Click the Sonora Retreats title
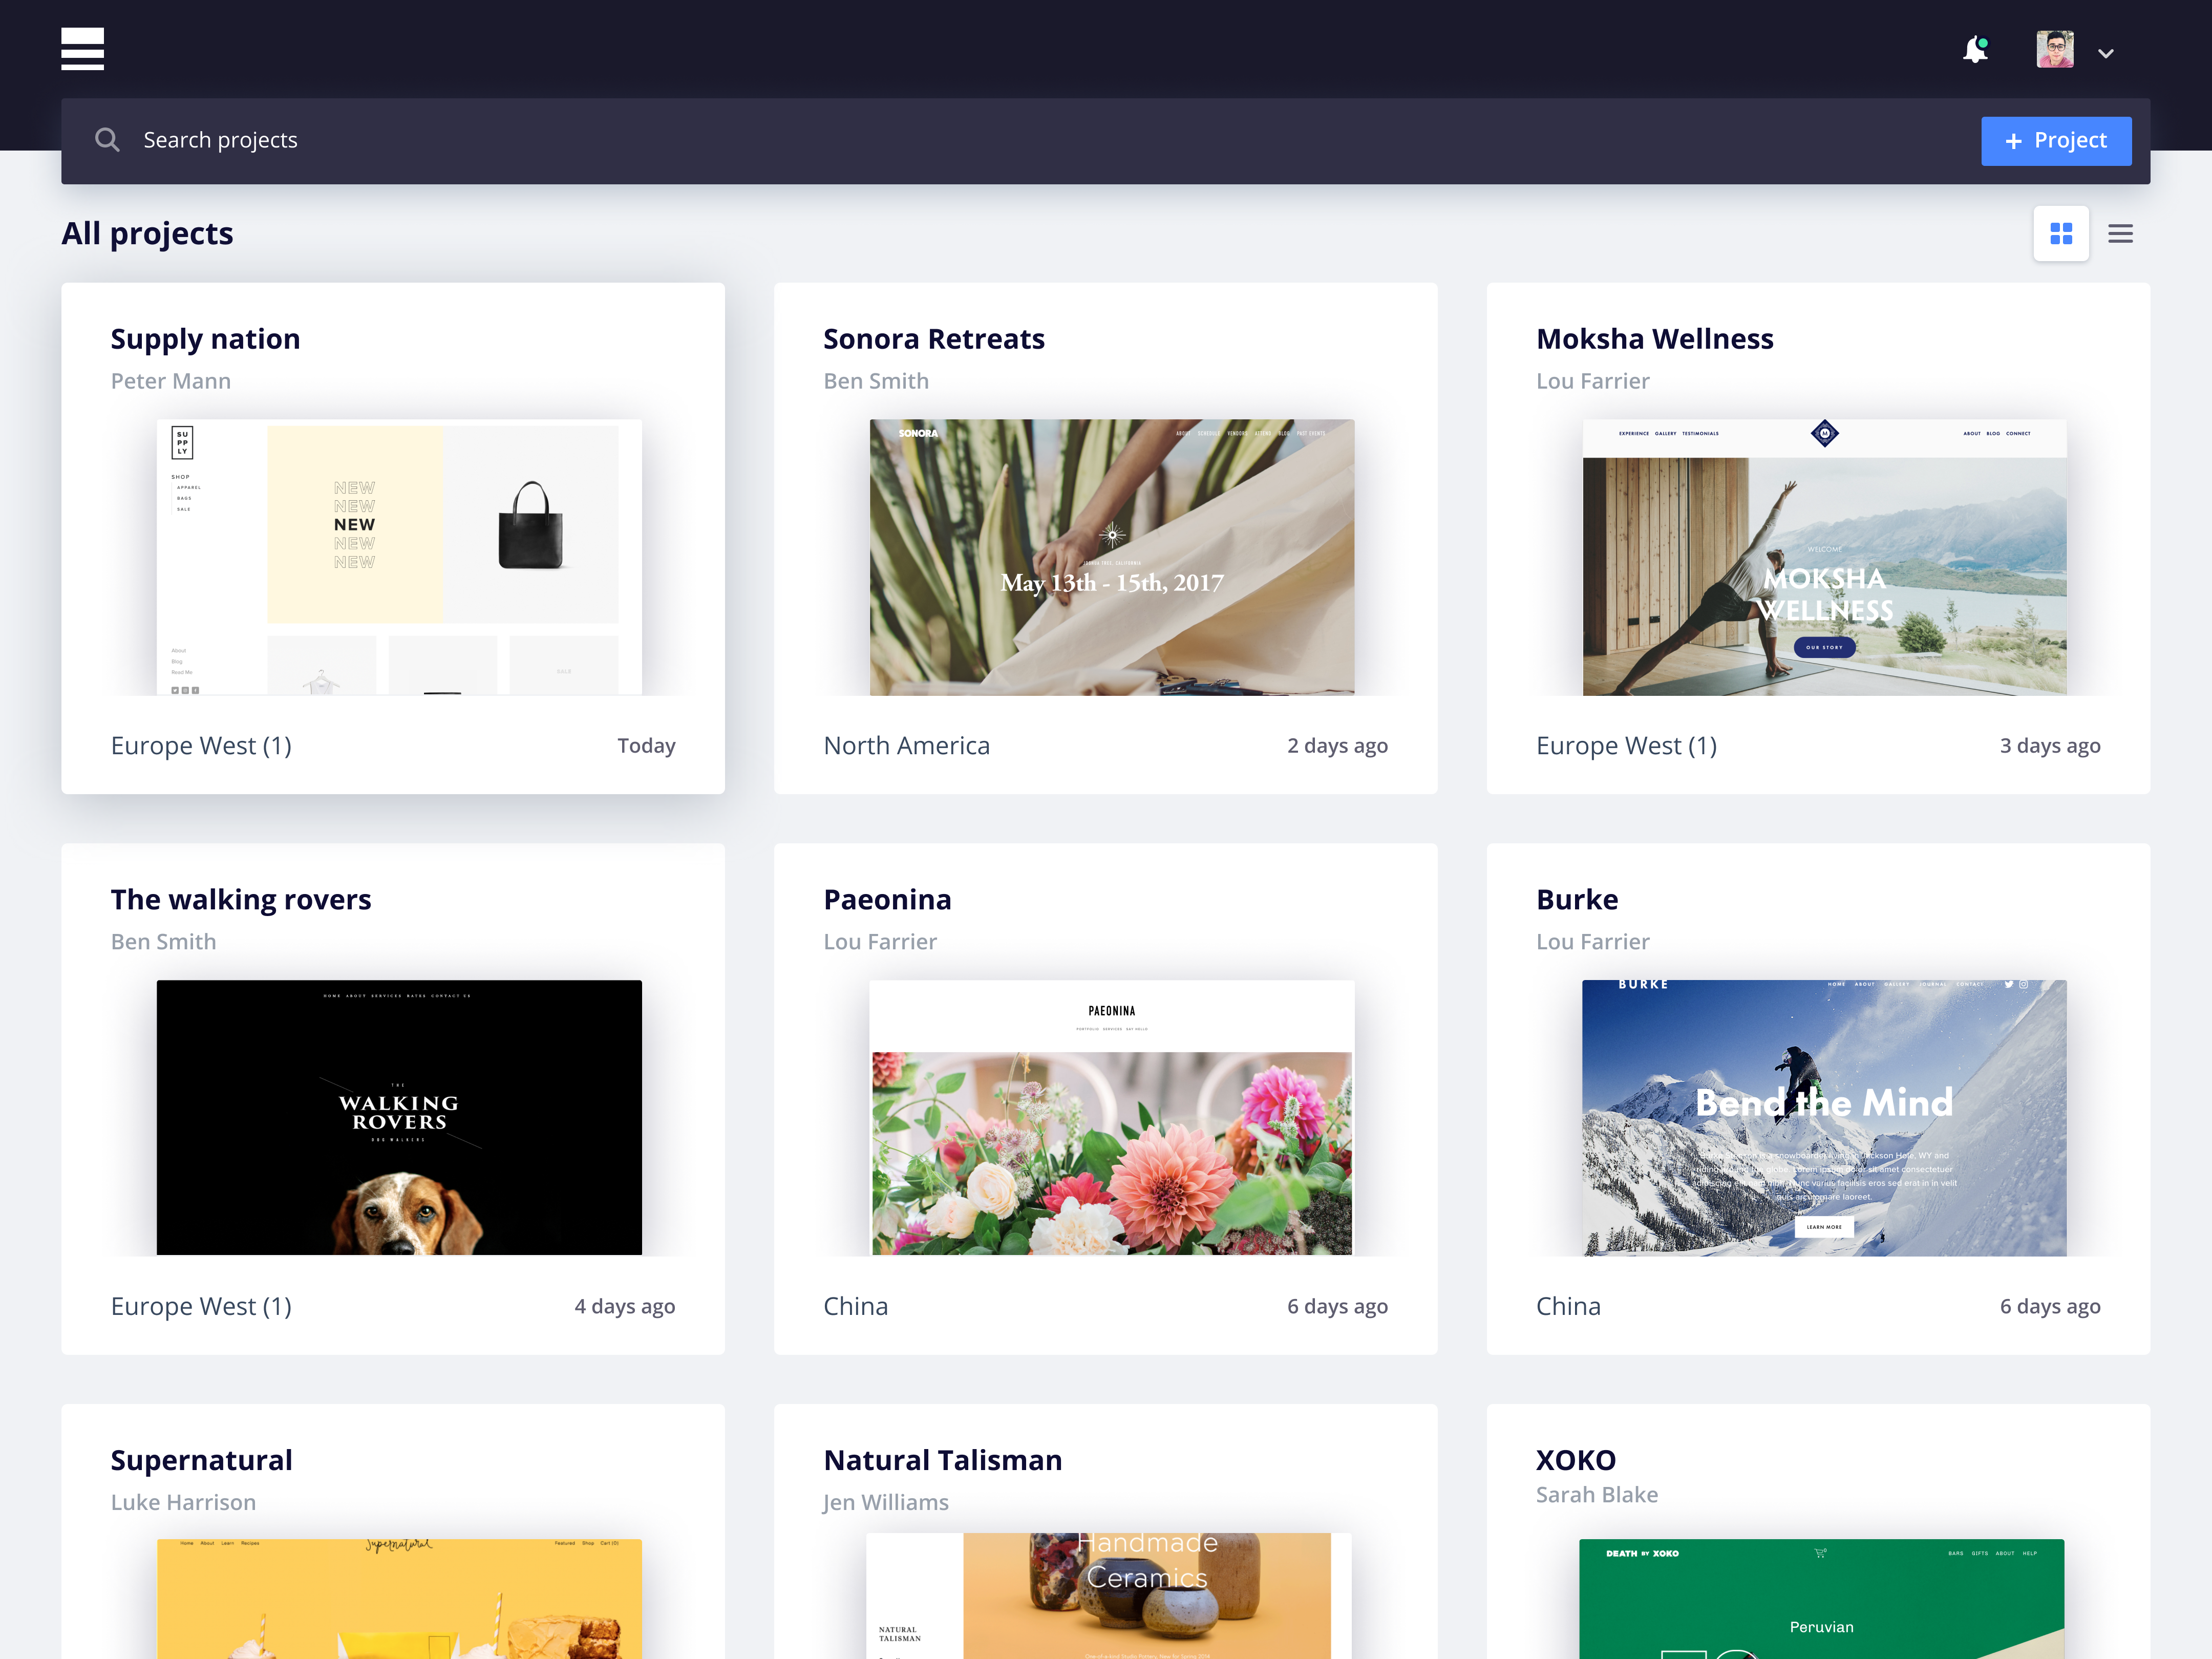 tap(933, 339)
